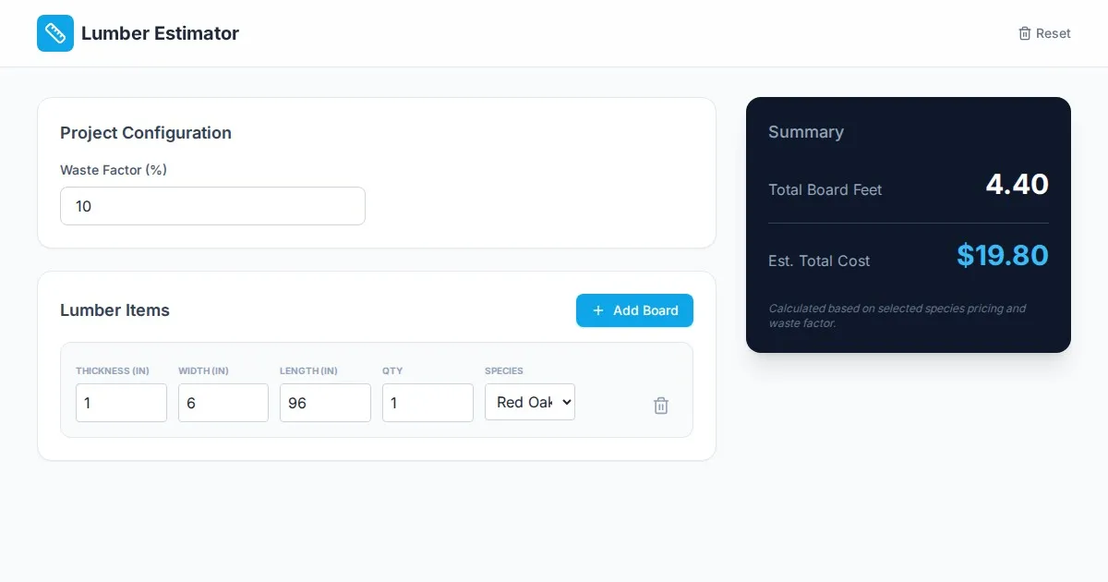This screenshot has height=582, width=1108.
Task: Click the summary footnote about species pricing
Action: tap(897, 316)
